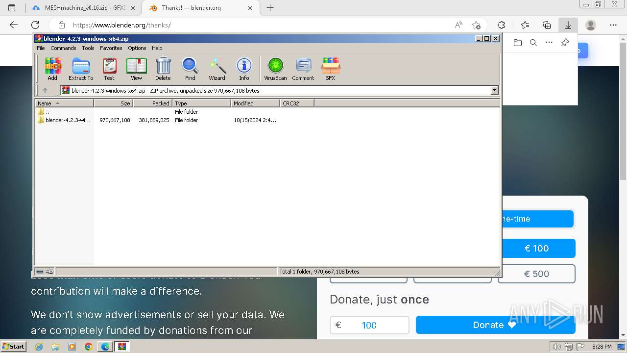Click the Add icon in WinRAR toolbar
Screen dimensions: 627x353
click(x=52, y=69)
